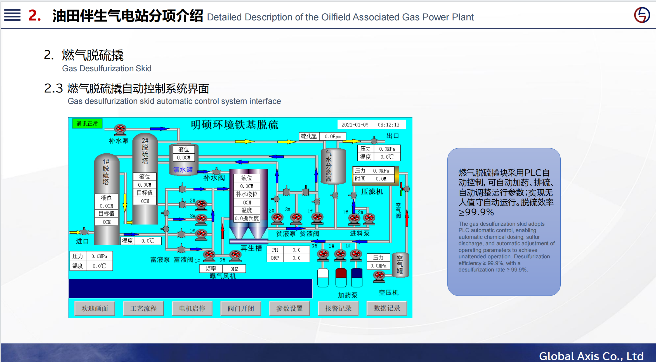This screenshot has height=362, width=656.
Task: Open the 参数设置 parameter settings
Action: (289, 308)
